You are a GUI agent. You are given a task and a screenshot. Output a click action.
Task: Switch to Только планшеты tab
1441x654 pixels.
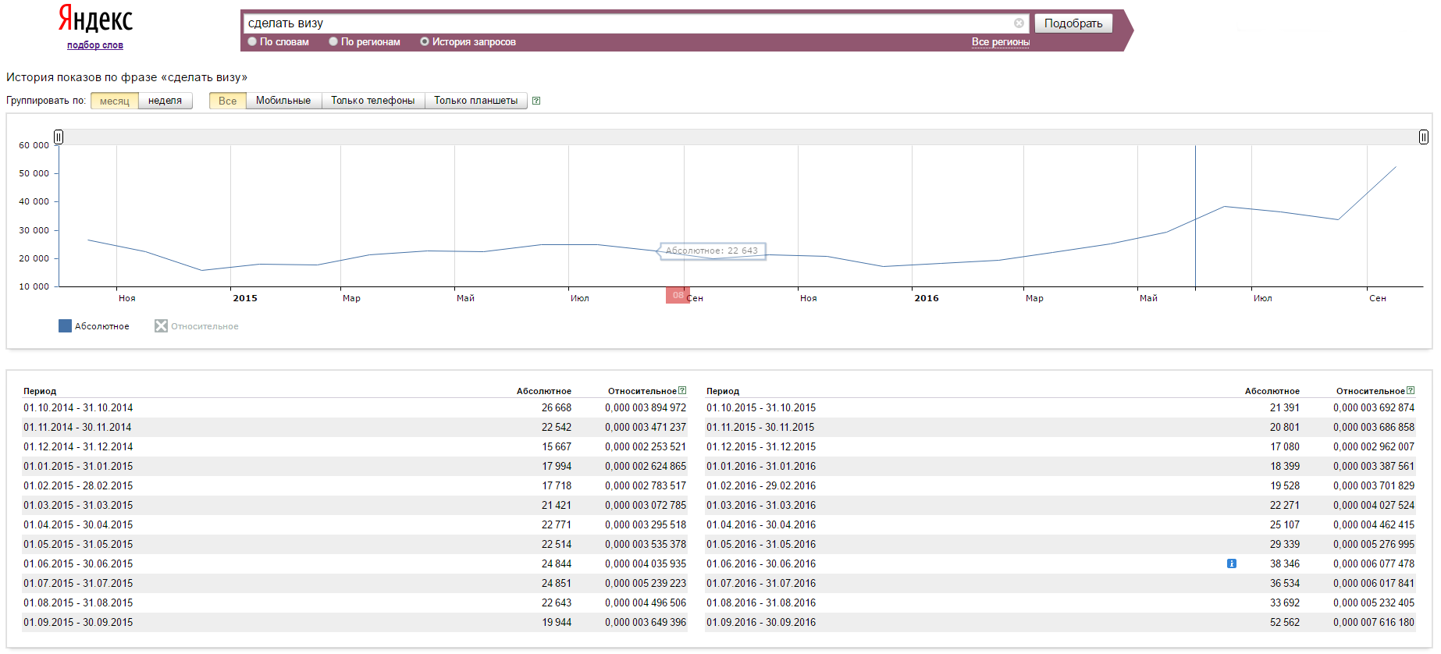[x=476, y=101]
